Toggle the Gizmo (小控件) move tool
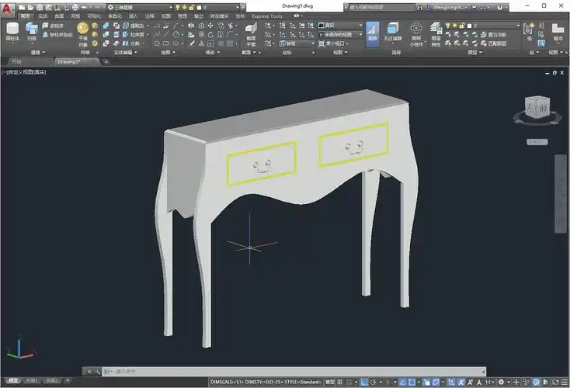The image size is (570, 388). pyautogui.click(x=416, y=33)
